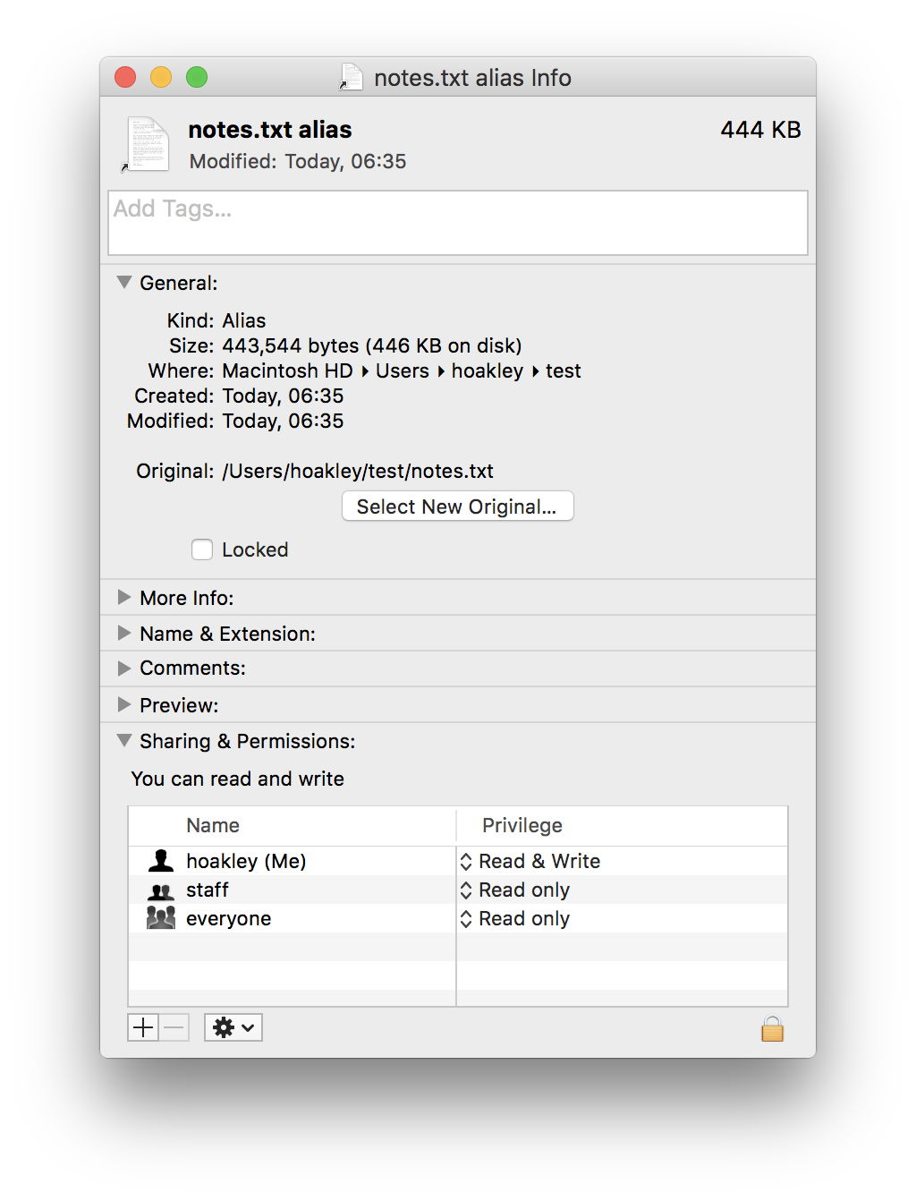Collapse the Sharing & Permissions section
Viewport: 916px width, 1201px height.
(124, 741)
